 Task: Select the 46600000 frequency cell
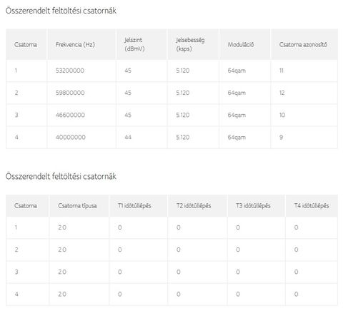[70, 115]
